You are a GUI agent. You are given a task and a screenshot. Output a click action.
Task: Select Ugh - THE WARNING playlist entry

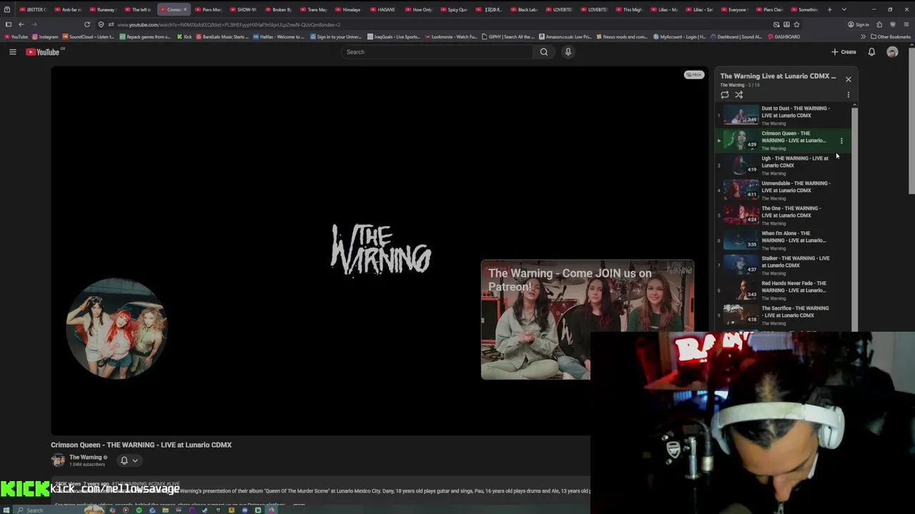pyautogui.click(x=784, y=165)
